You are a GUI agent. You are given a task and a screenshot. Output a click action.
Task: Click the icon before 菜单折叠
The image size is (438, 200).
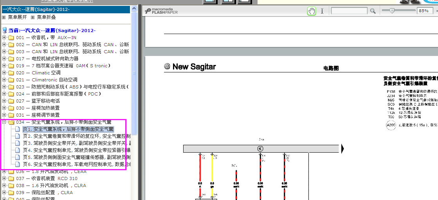point(32,17)
